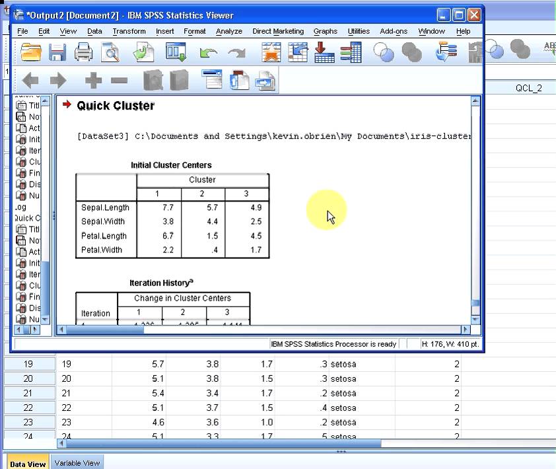Screen dimensions: 556x469
Task: Click the Show item book icon
Action: coord(153,80)
